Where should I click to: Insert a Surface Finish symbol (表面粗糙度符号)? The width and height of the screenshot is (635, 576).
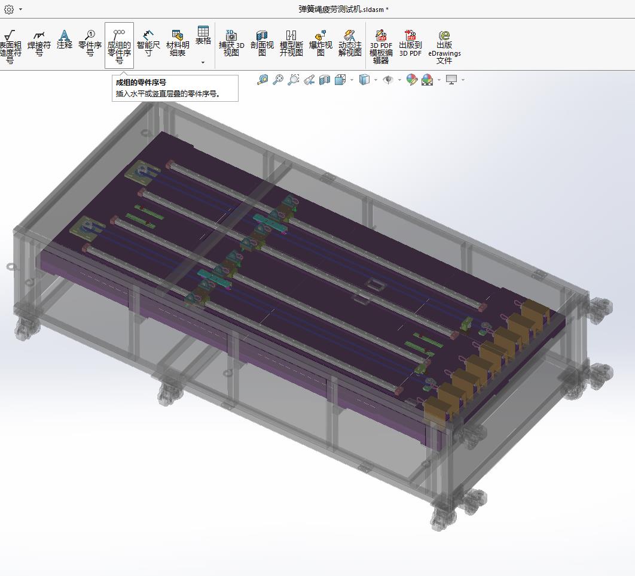pyautogui.click(x=10, y=46)
